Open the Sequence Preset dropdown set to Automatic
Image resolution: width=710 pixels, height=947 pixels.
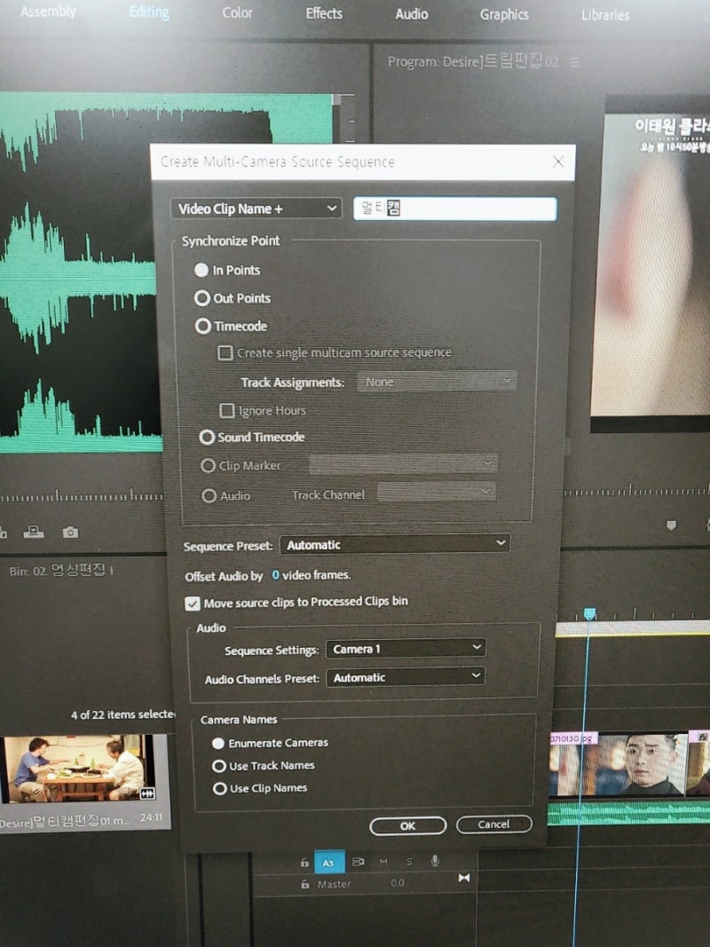[394, 543]
